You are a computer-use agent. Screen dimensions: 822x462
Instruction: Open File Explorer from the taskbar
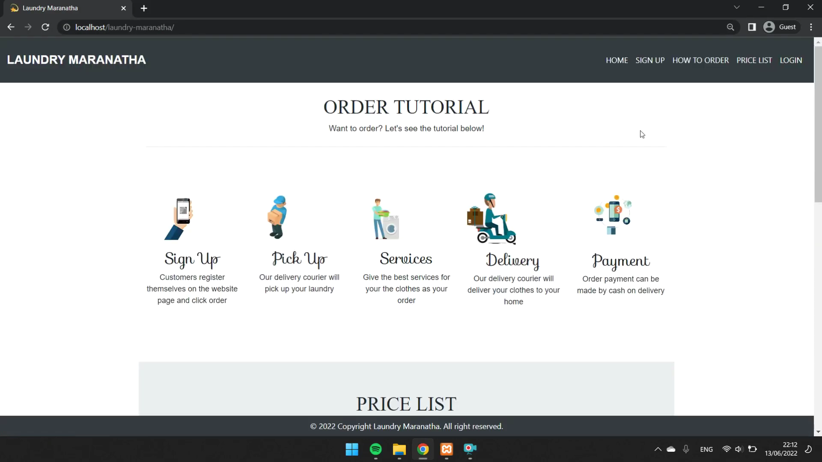point(399,449)
